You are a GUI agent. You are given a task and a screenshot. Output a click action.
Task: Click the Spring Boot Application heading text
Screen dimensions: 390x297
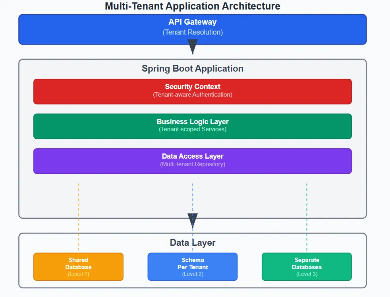click(x=192, y=68)
